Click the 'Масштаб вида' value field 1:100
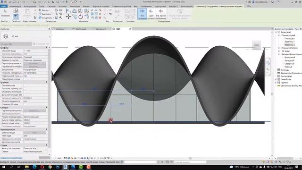This screenshot has width=302, height=170. (x=34, y=51)
